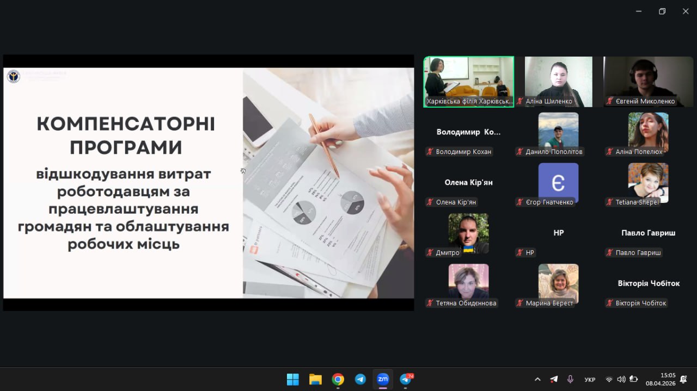This screenshot has width=697, height=391.
Task: Open the Windows Start menu
Action: (292, 379)
